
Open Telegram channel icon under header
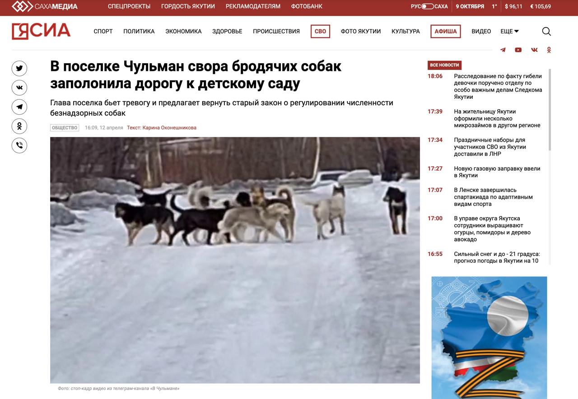click(503, 50)
